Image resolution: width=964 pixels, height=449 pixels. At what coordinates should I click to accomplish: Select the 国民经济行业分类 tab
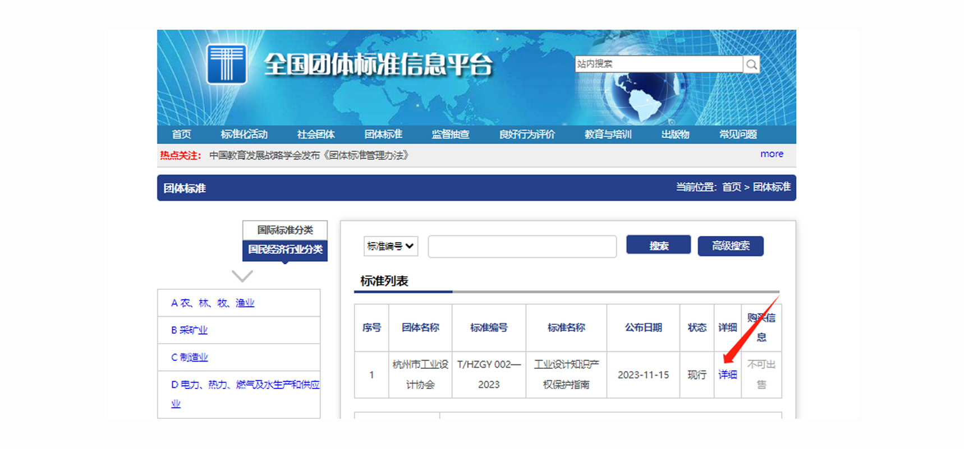pyautogui.click(x=284, y=249)
